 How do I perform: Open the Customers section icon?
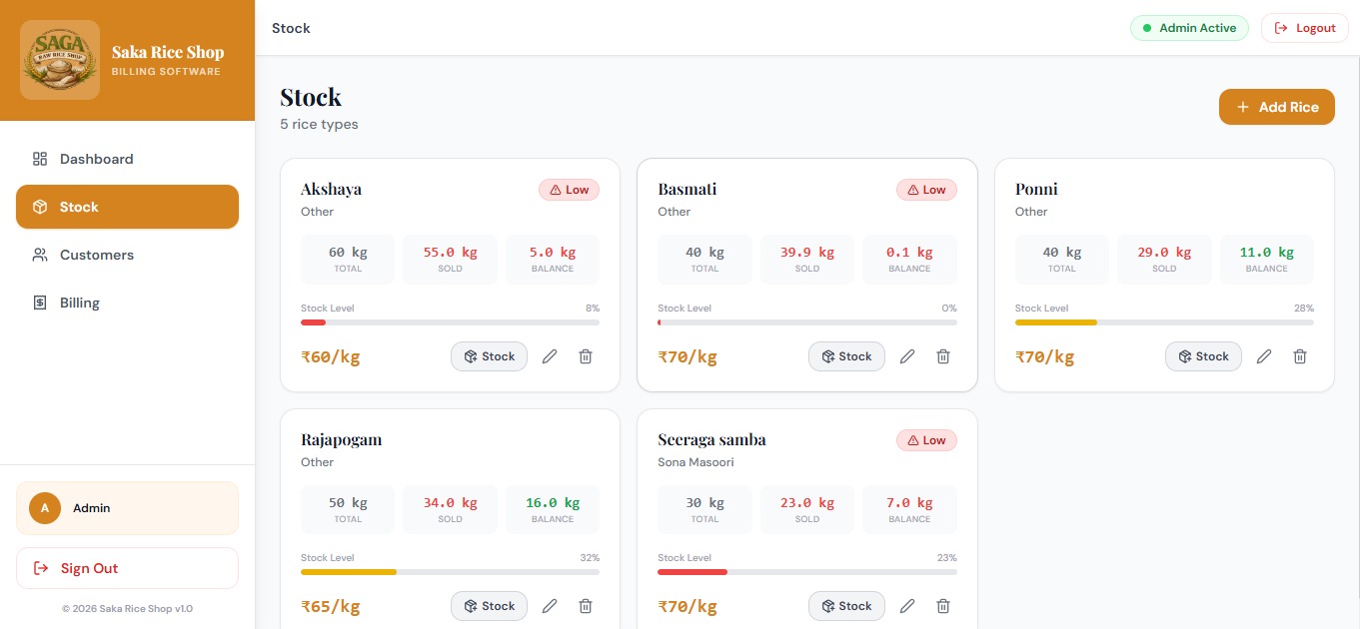pos(40,255)
